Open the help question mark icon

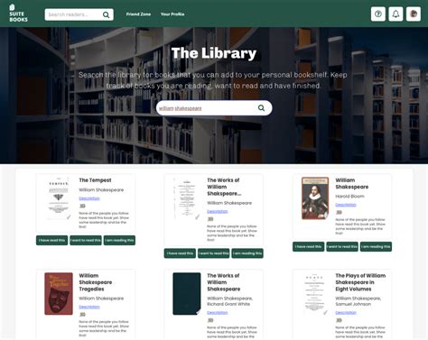pyautogui.click(x=378, y=14)
